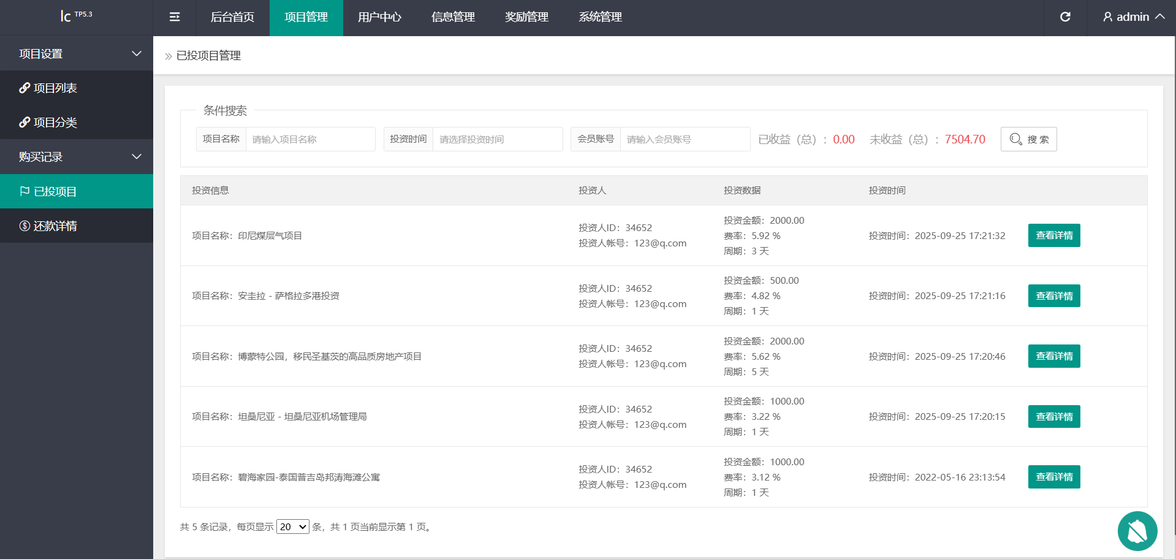Switch to the 用户中心 top menu
1176x559 pixels.
379,17
